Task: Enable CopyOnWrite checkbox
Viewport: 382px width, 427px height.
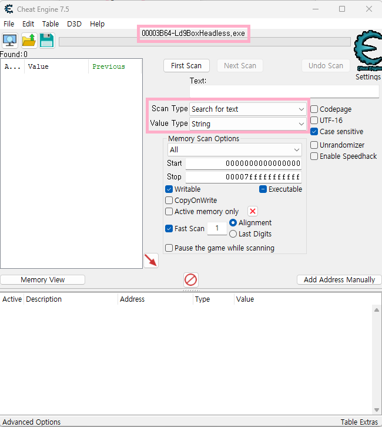Action: (169, 201)
